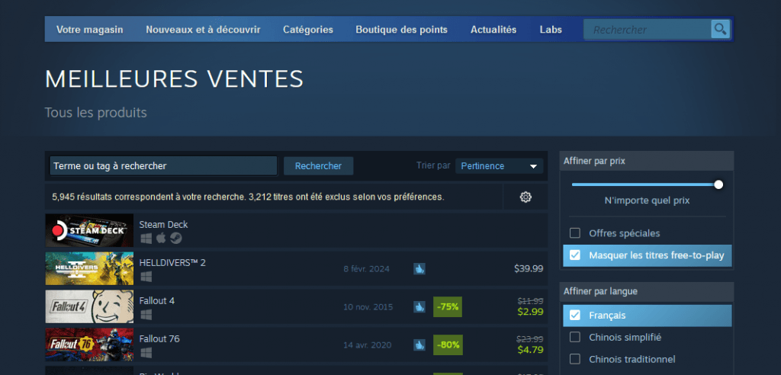
Task: Open Nouveaux et à découvrir menu
Action: pos(203,30)
